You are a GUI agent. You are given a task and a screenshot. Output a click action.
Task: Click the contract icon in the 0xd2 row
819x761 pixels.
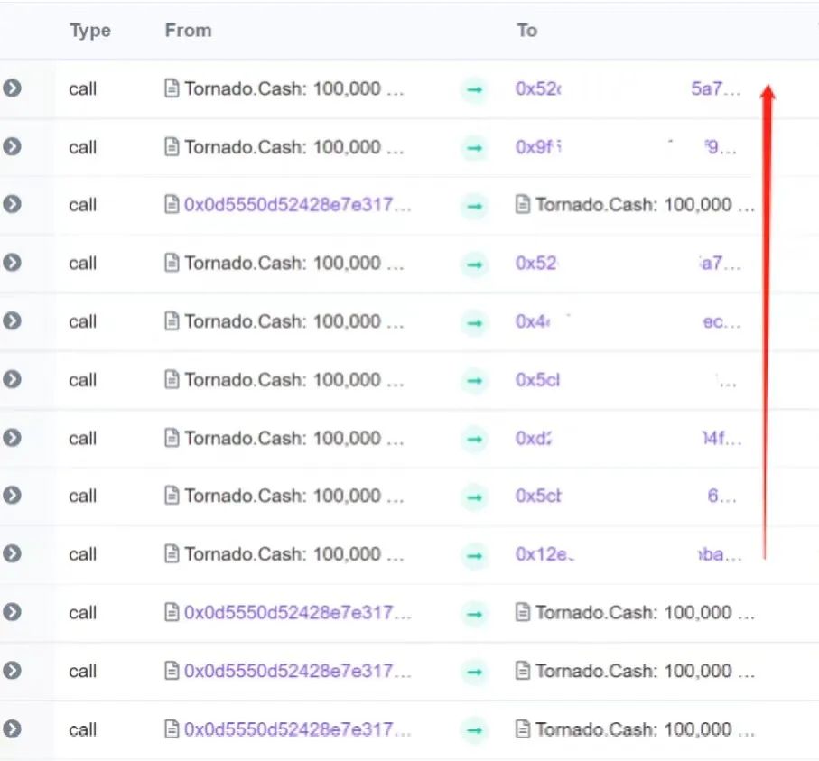pos(172,439)
